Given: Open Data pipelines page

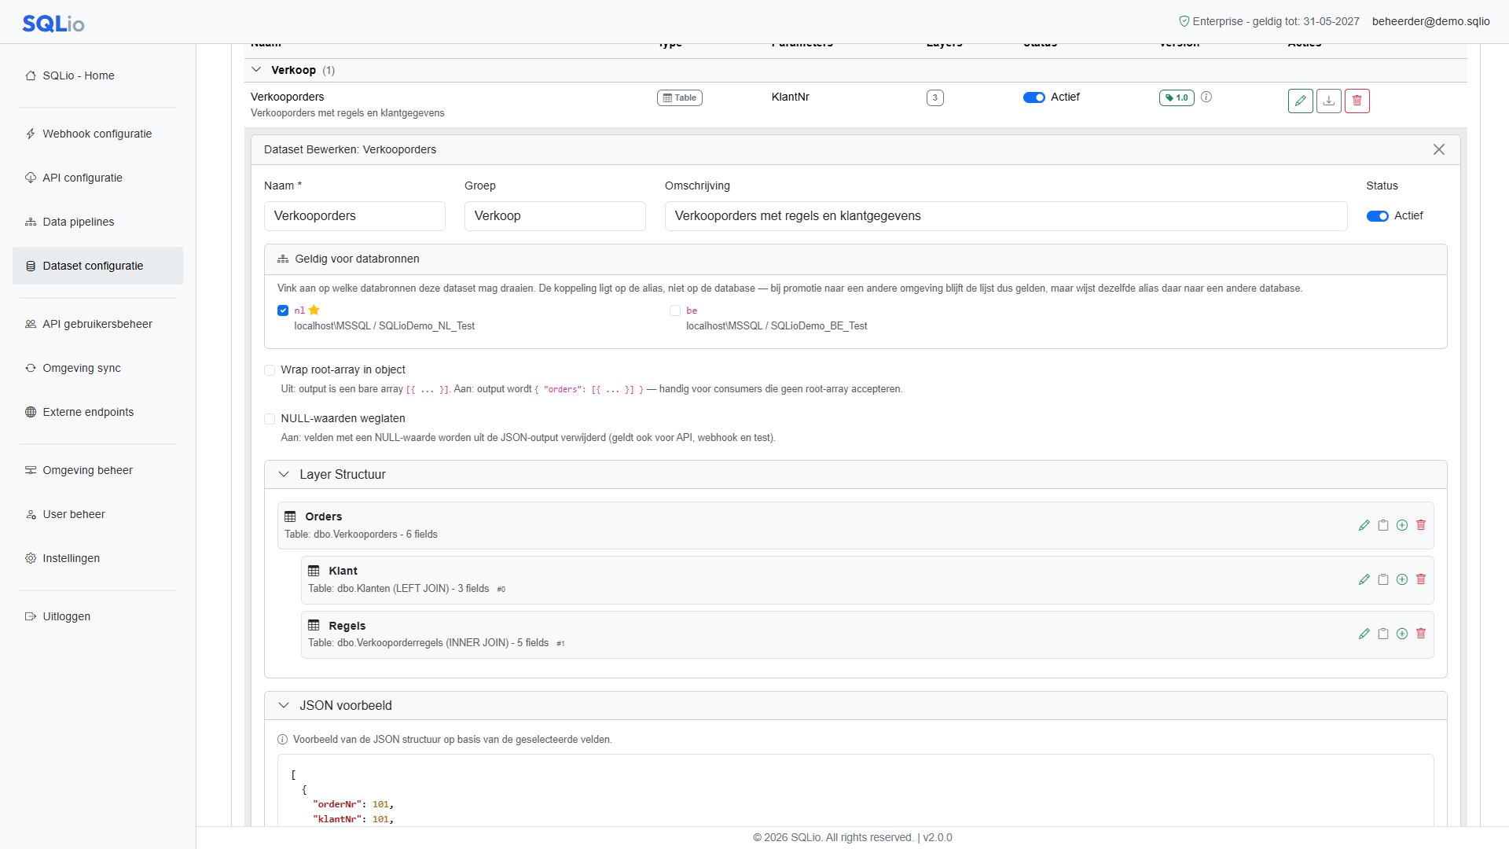Looking at the screenshot, I should point(97,222).
